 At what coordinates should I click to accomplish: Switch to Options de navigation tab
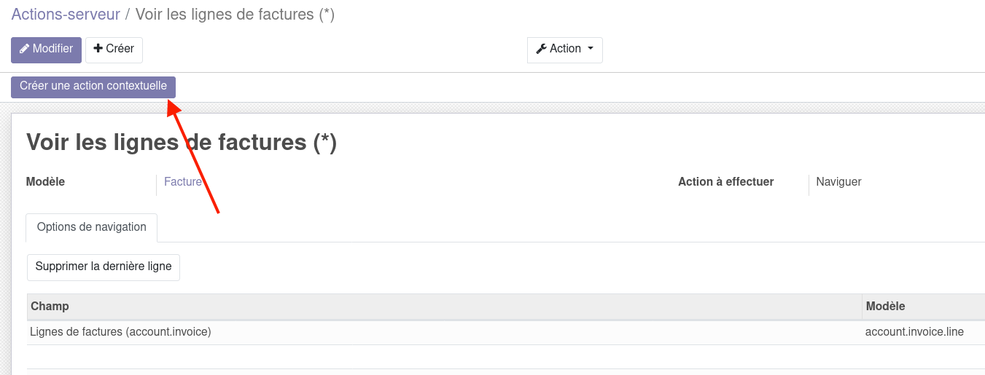point(92,227)
